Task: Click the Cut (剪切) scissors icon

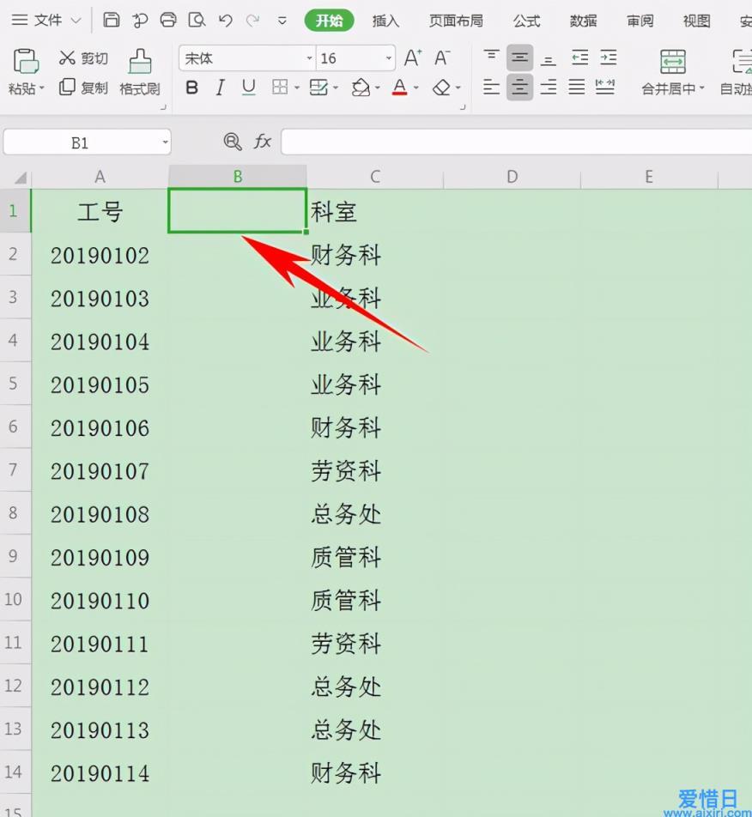Action: click(68, 57)
